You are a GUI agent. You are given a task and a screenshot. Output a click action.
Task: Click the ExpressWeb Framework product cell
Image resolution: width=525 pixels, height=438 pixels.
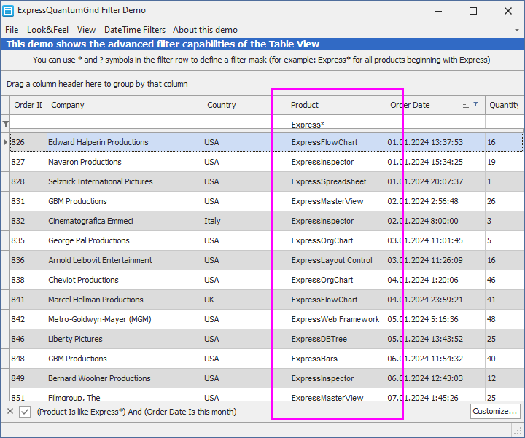[x=336, y=319]
